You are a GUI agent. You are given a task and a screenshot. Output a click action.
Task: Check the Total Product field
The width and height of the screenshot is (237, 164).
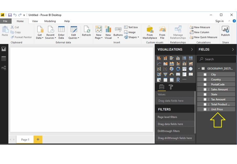[x=205, y=104]
